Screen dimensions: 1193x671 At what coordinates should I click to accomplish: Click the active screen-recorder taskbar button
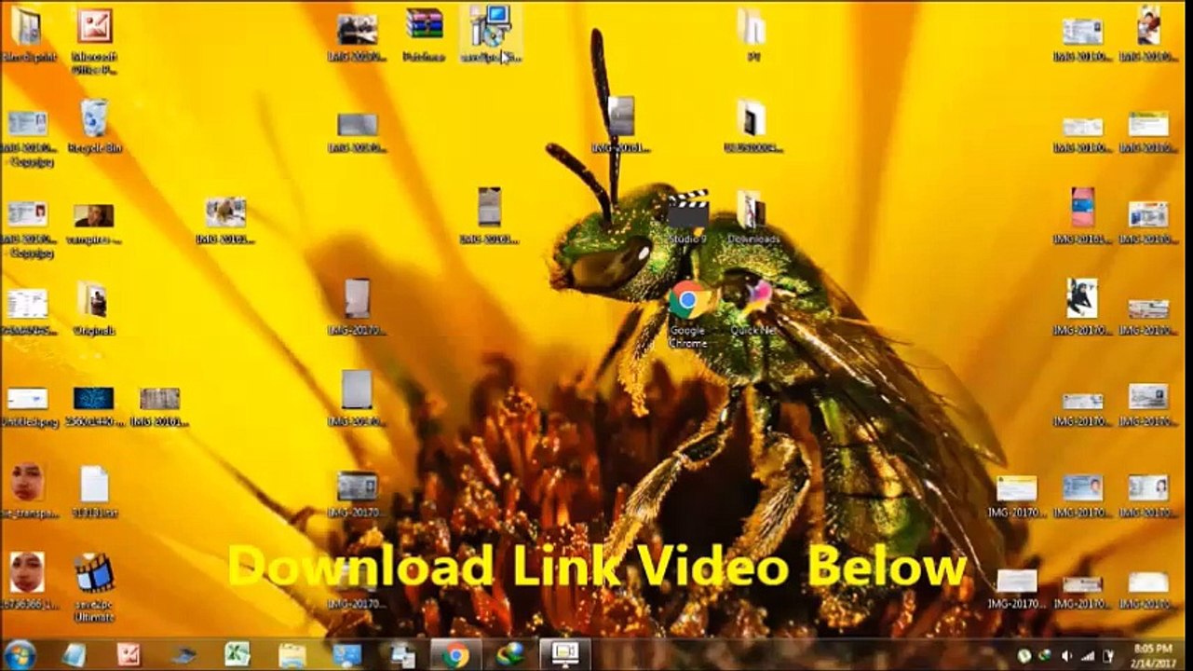564,655
